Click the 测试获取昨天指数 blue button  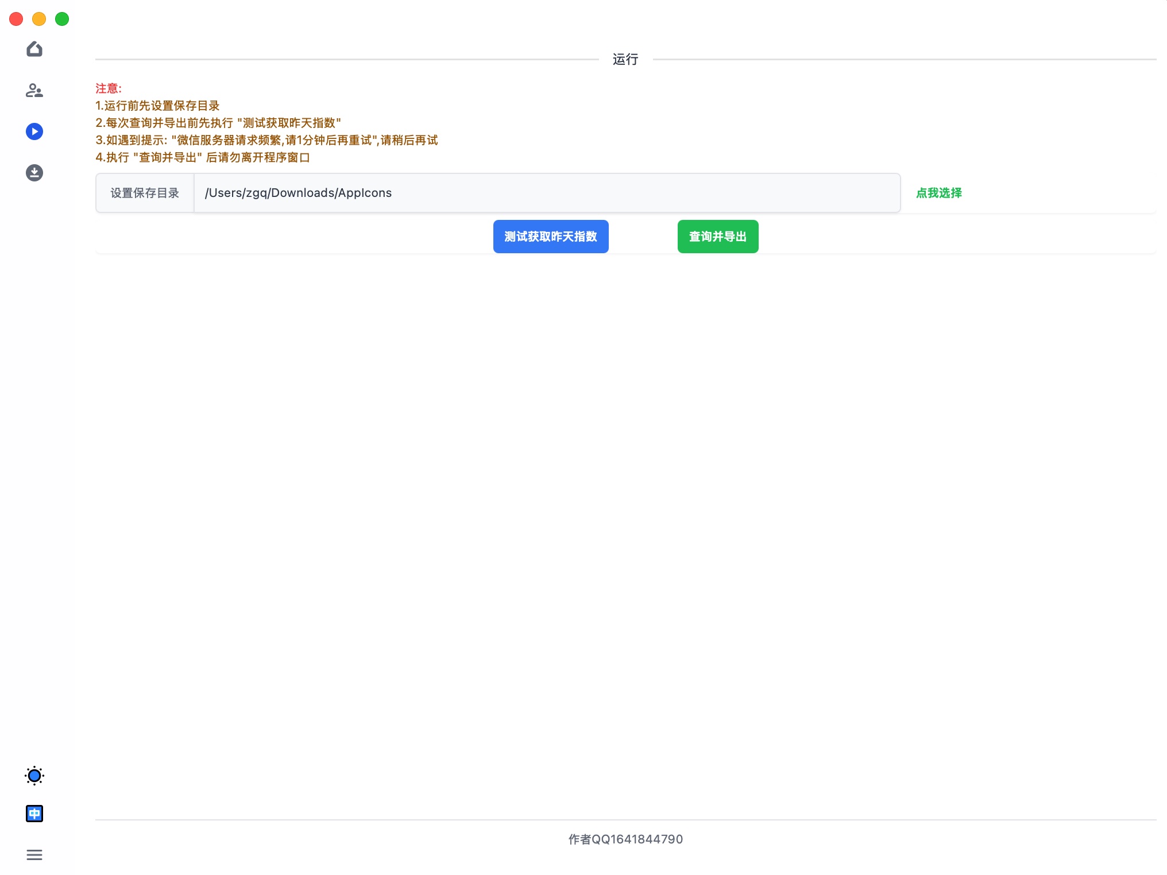[550, 237]
